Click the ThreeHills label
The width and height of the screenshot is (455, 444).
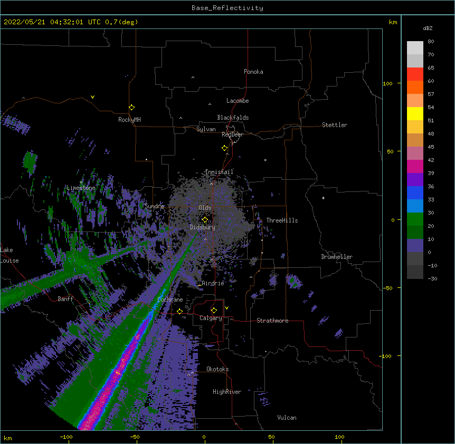coord(282,220)
